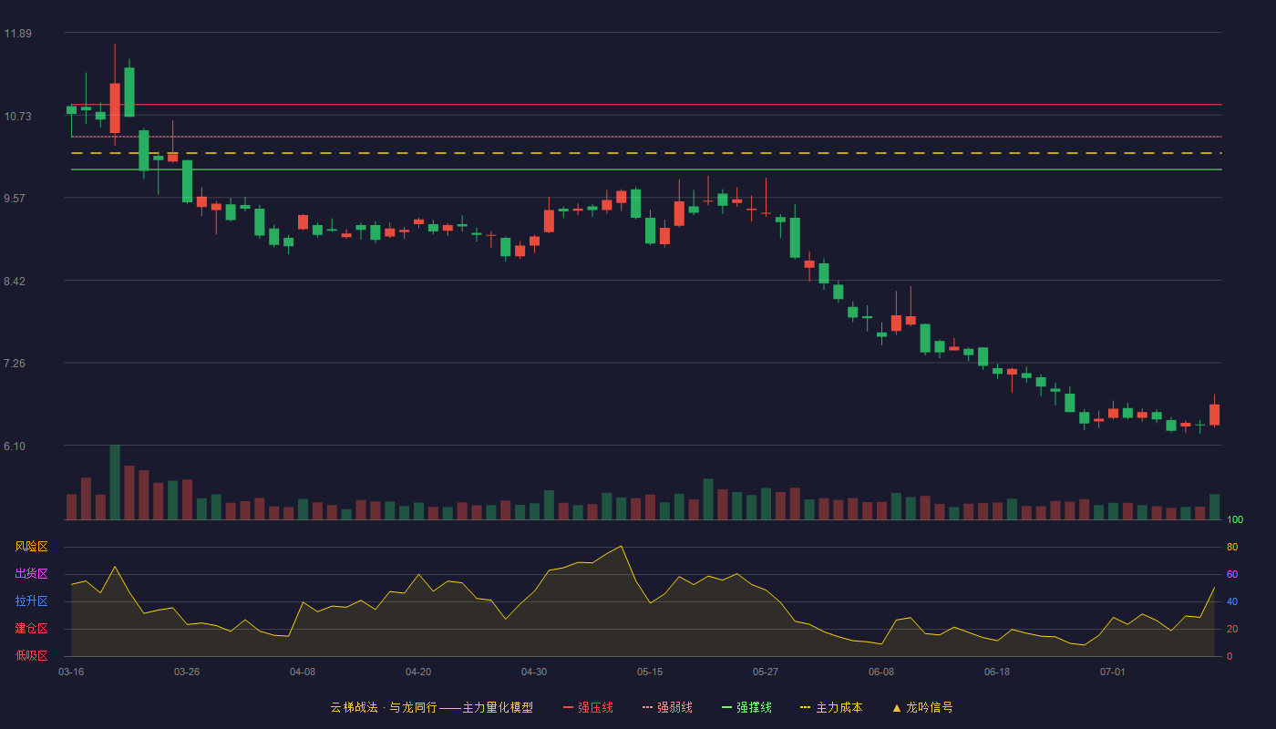Toggle the 龙吟信号 legend item
The width and height of the screenshot is (1276, 729).
(922, 707)
